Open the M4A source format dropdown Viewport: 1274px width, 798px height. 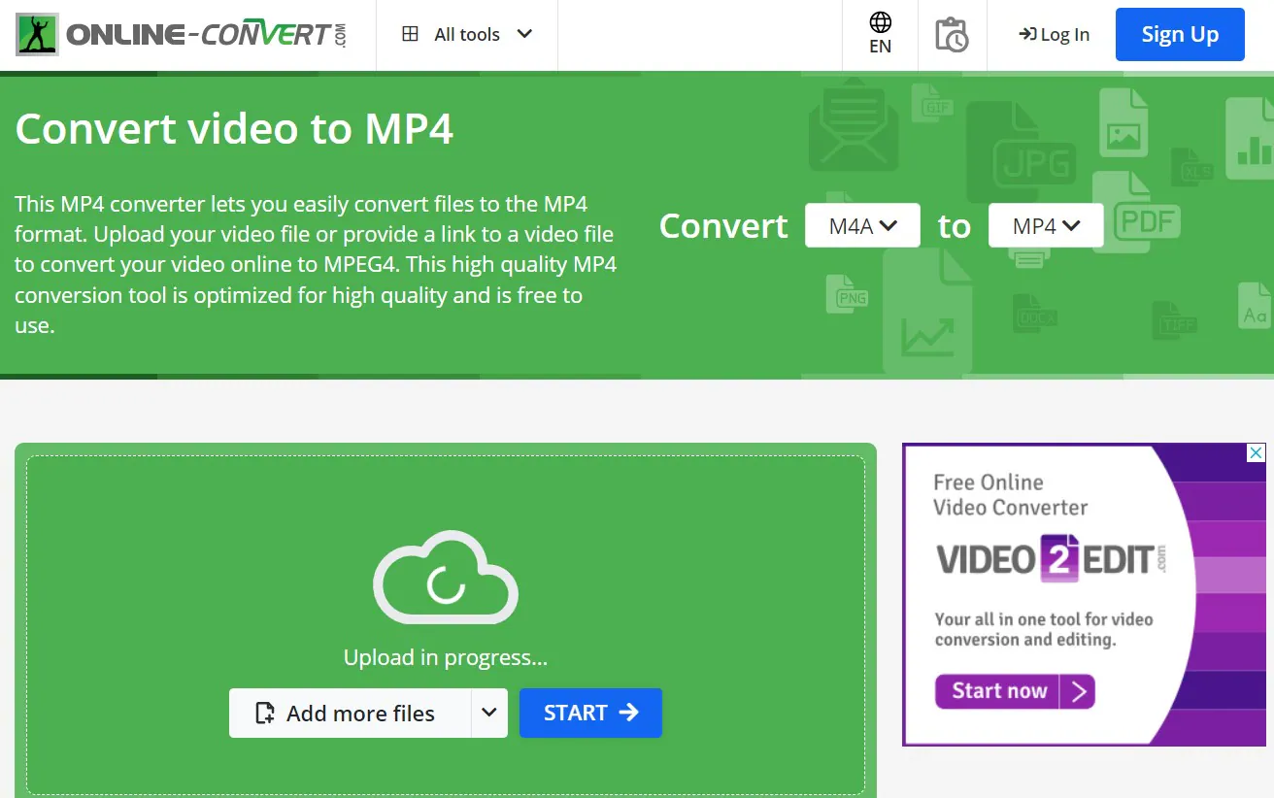[x=862, y=225]
